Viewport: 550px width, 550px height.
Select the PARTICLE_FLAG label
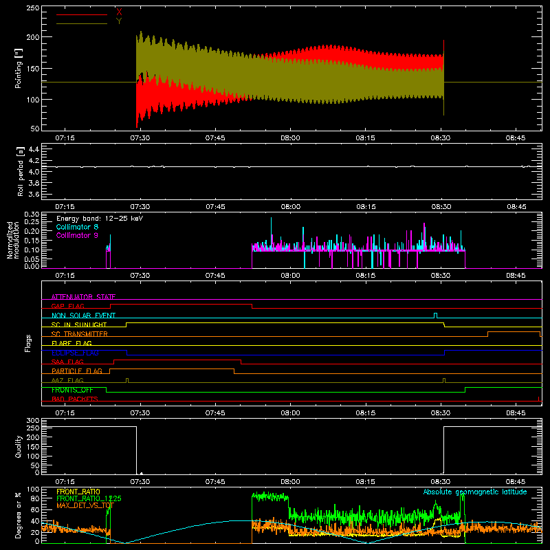pyautogui.click(x=77, y=371)
